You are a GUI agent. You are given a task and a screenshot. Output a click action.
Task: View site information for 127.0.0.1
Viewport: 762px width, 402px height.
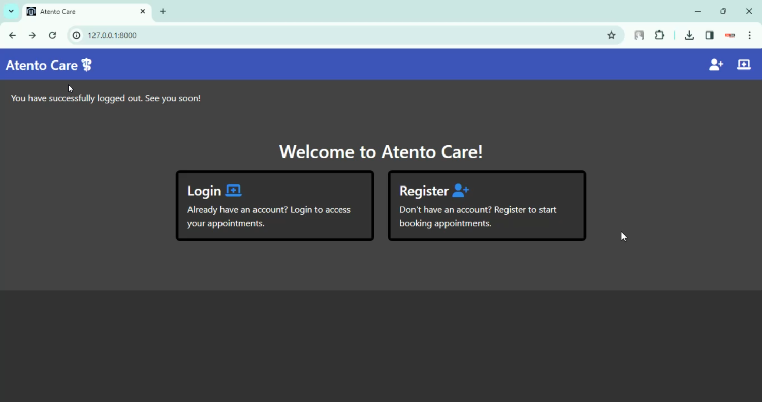click(76, 35)
